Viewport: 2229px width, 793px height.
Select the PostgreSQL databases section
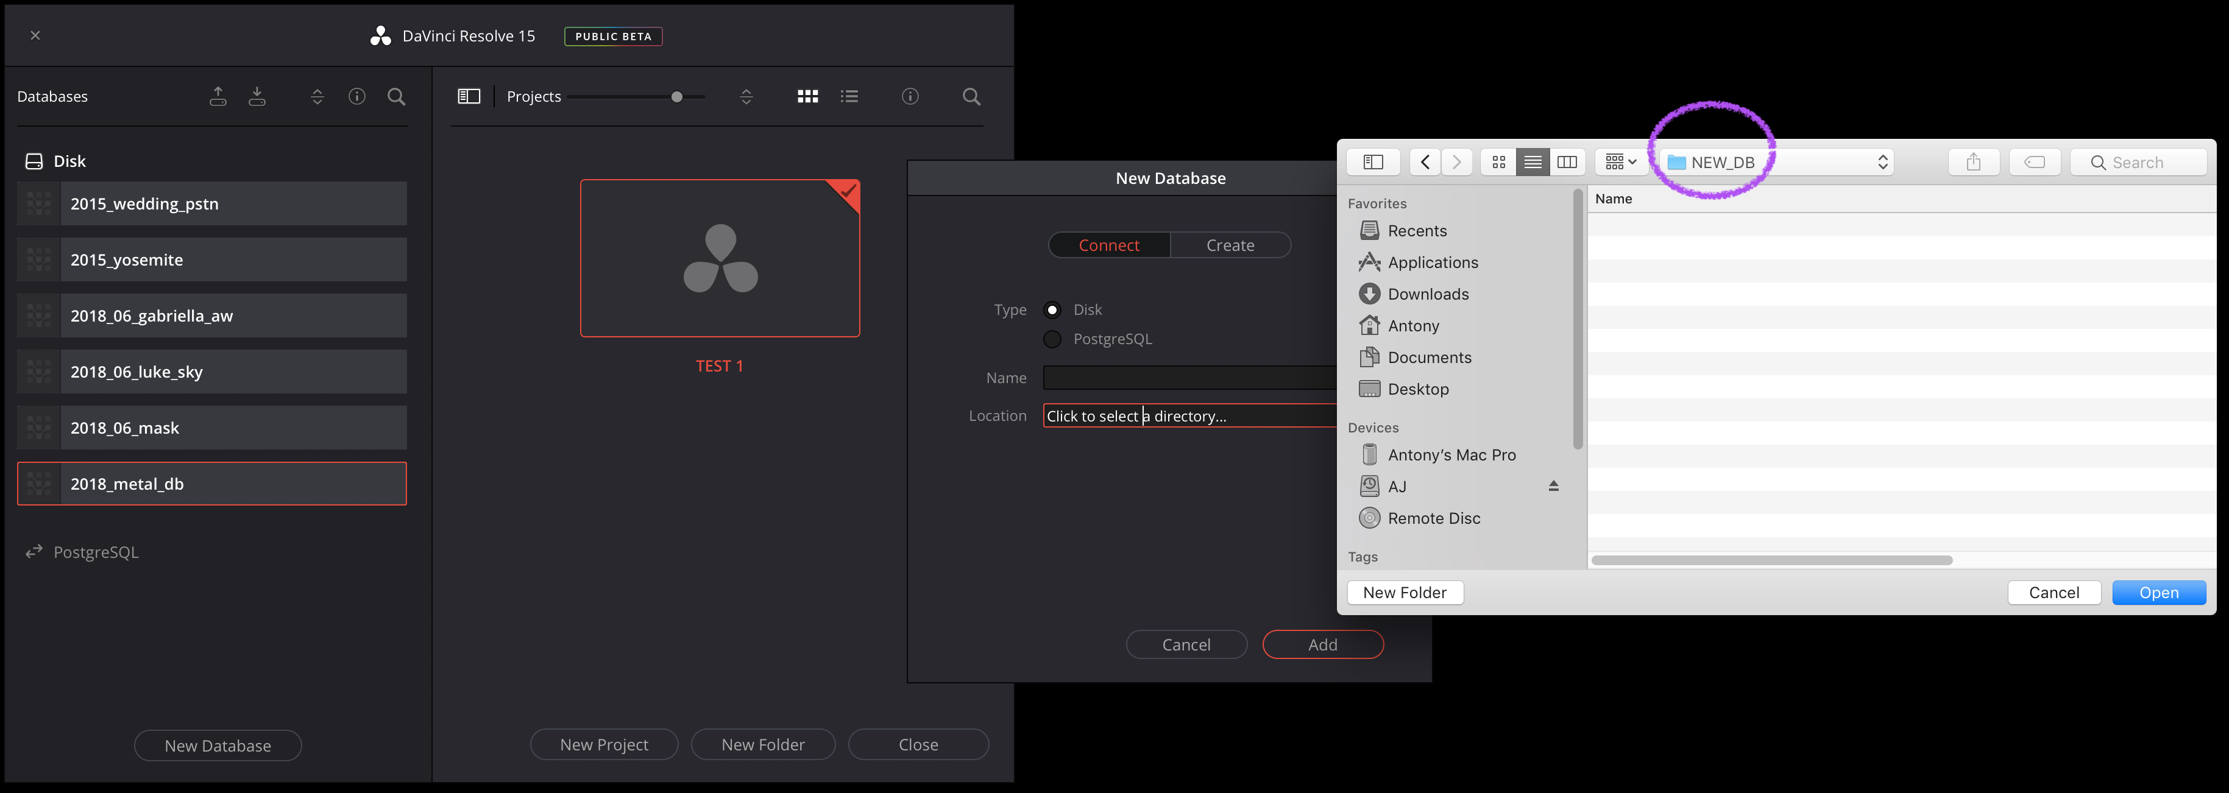(x=82, y=552)
